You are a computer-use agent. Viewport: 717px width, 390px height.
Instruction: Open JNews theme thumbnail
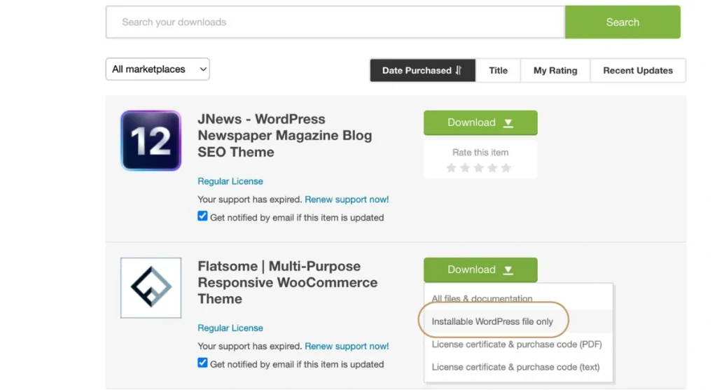click(151, 140)
